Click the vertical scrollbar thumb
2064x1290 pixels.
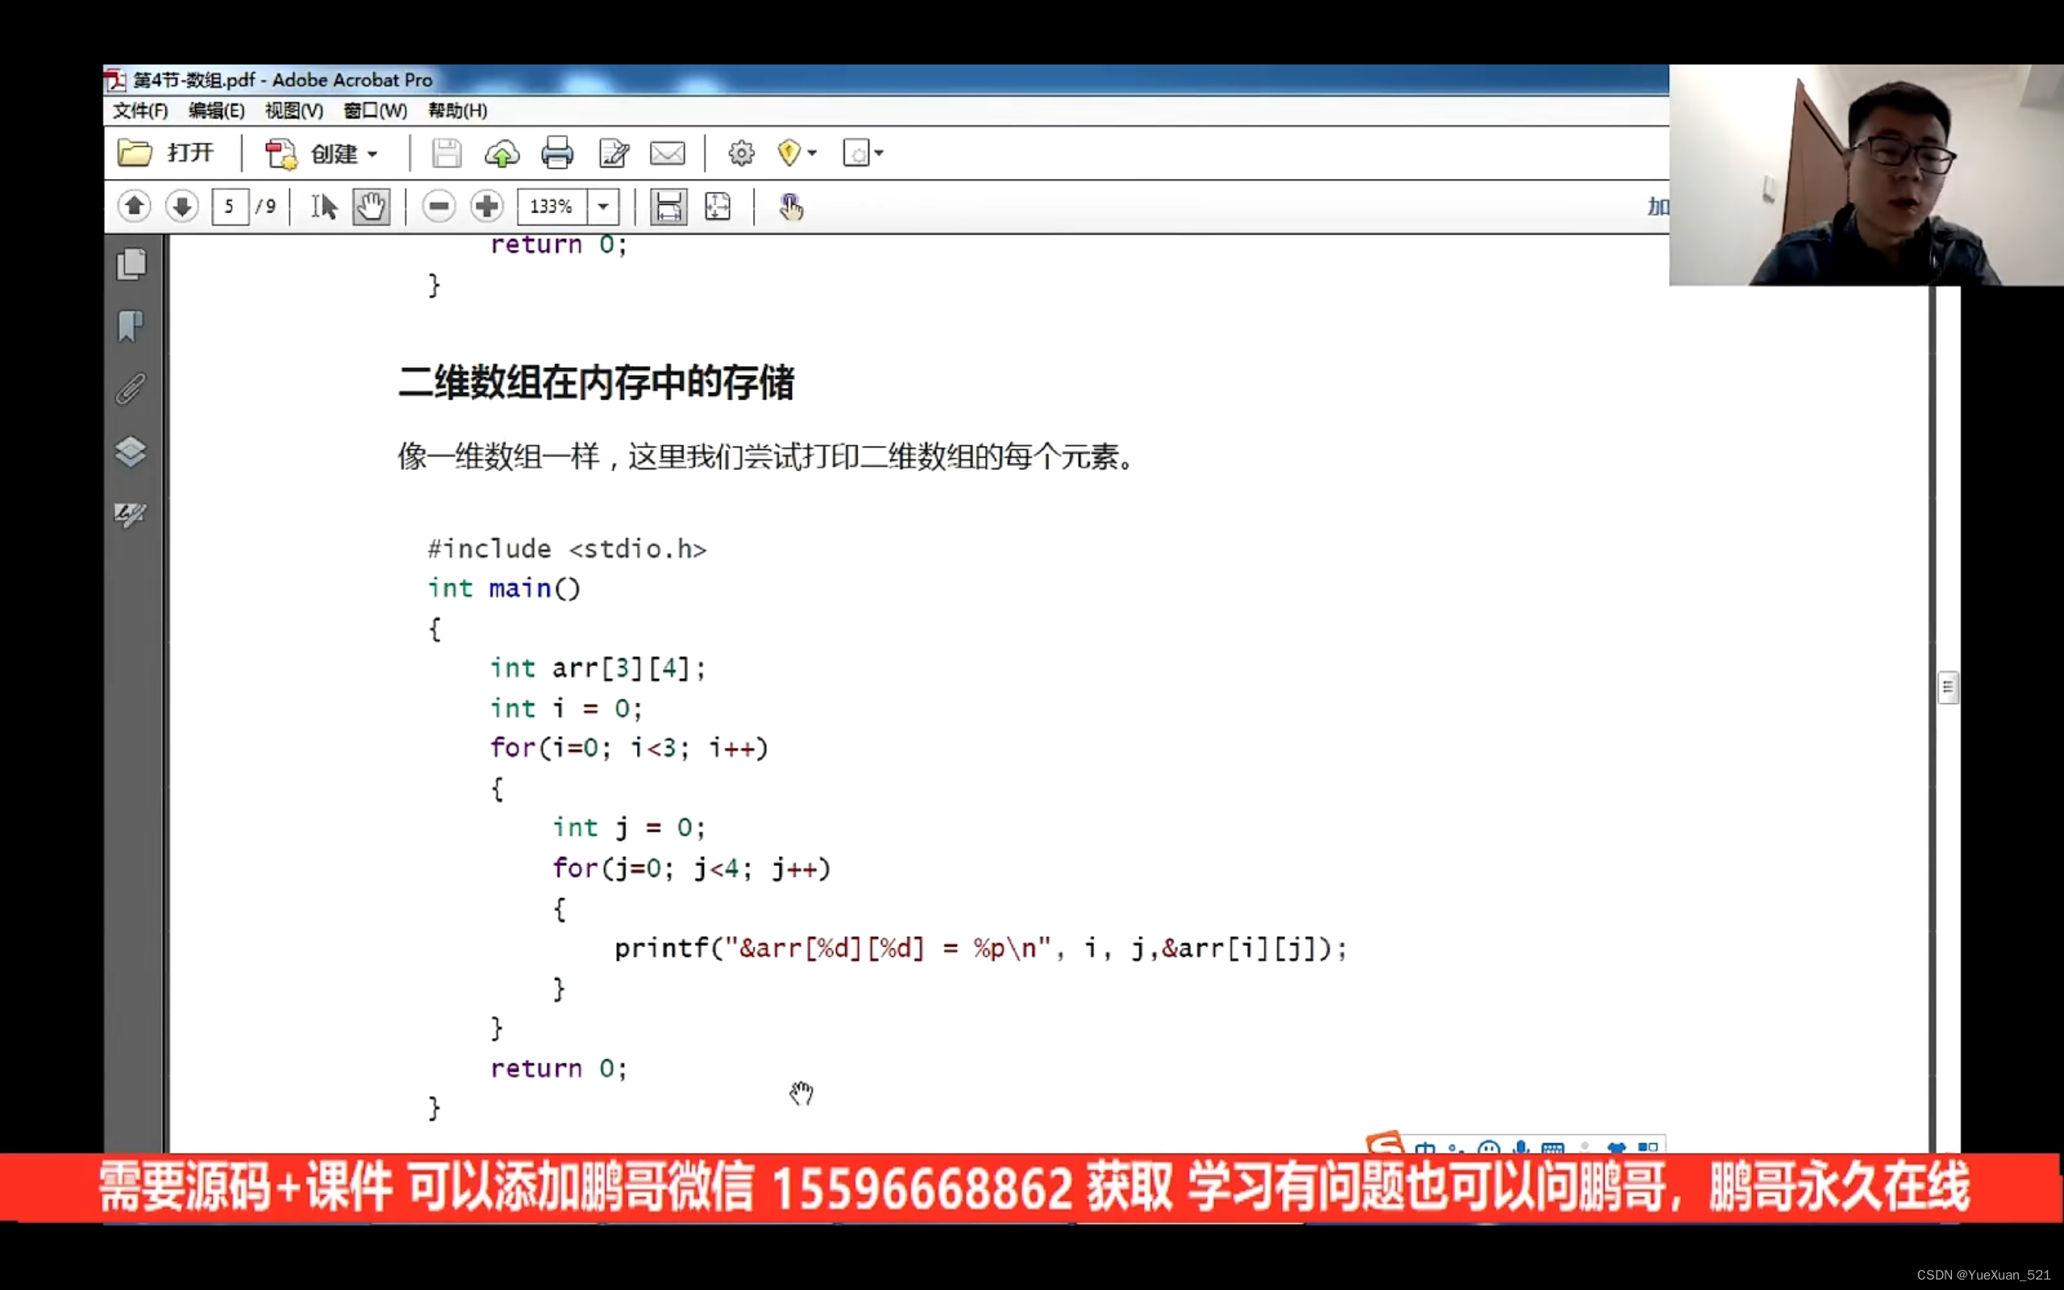click(1948, 687)
